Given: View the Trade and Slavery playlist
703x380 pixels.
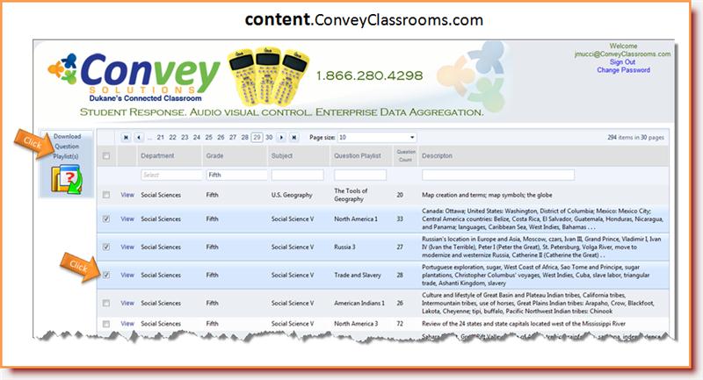Looking at the screenshot, I should [x=127, y=275].
